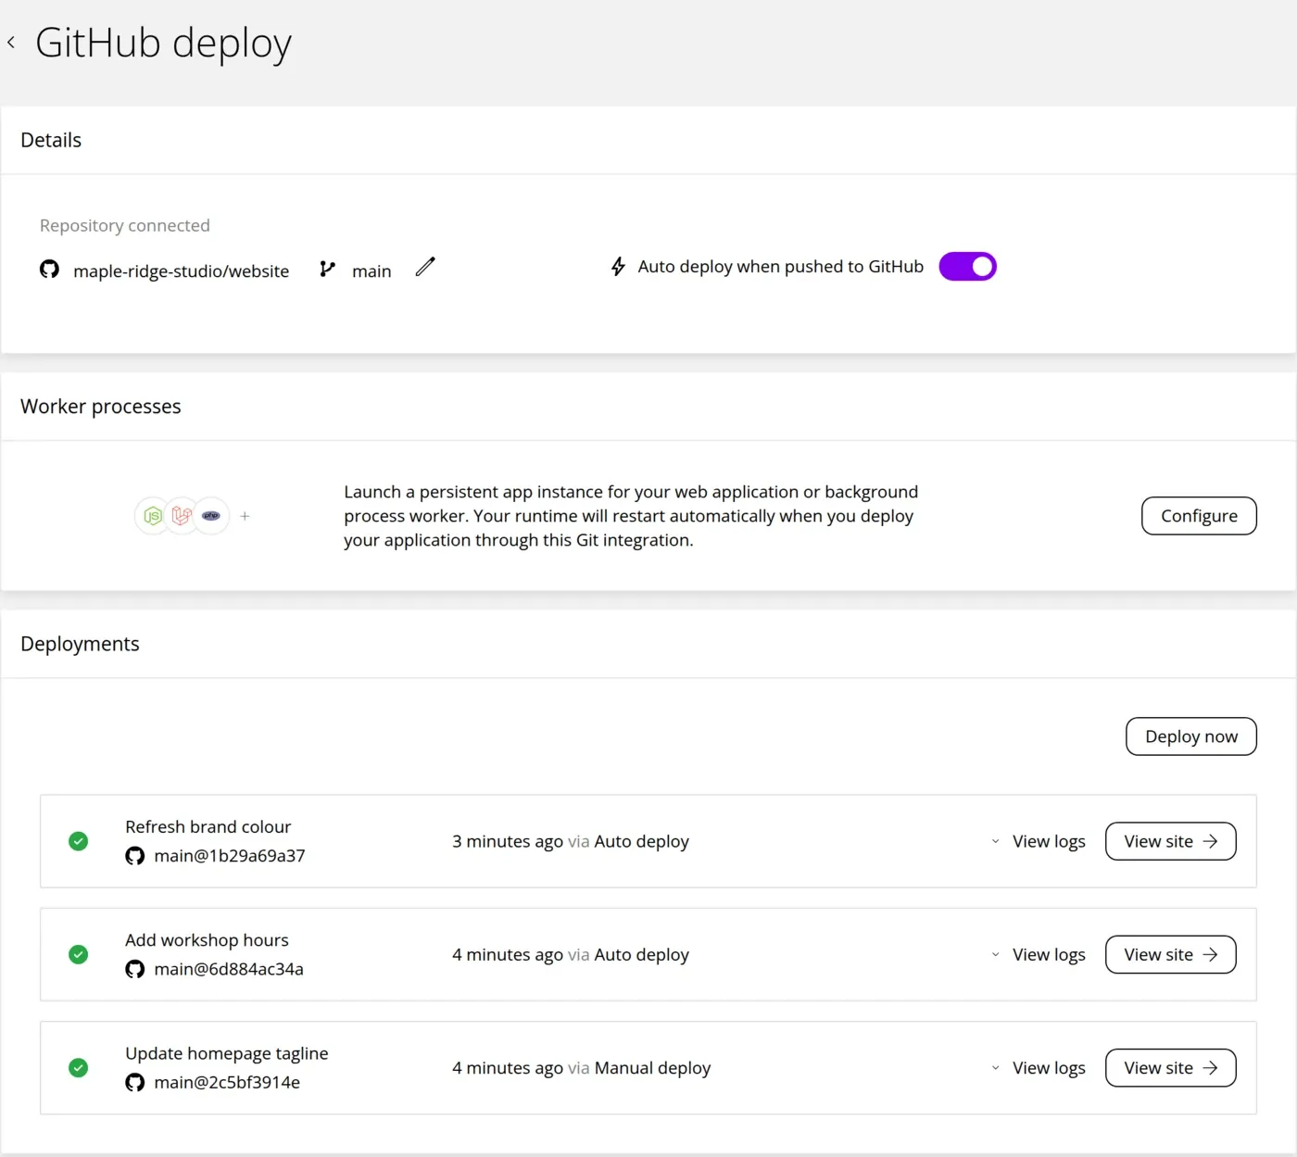This screenshot has height=1157, width=1297.
Task: Go back using the arrow beside GitHub deploy
Action: [x=11, y=42]
